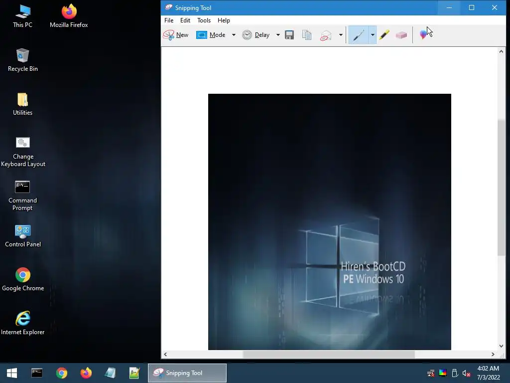The image size is (510, 383).
Task: Edit with Paint 3D balloon icon
Action: tap(423, 34)
